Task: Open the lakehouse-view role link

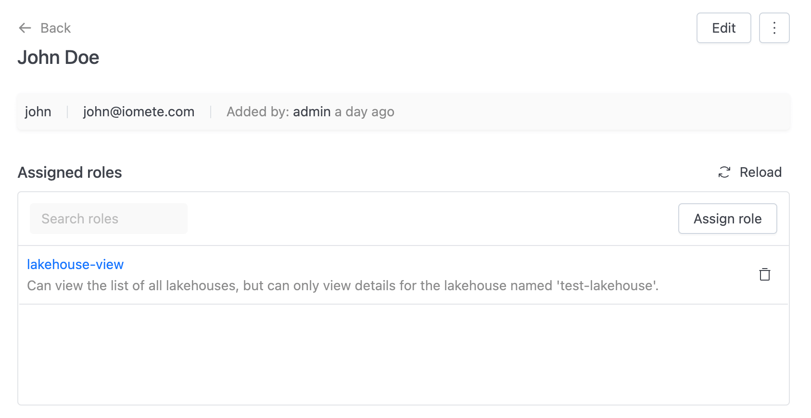Action: [75, 264]
